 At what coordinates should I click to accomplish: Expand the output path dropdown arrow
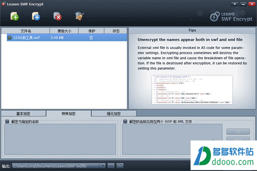coord(103,166)
